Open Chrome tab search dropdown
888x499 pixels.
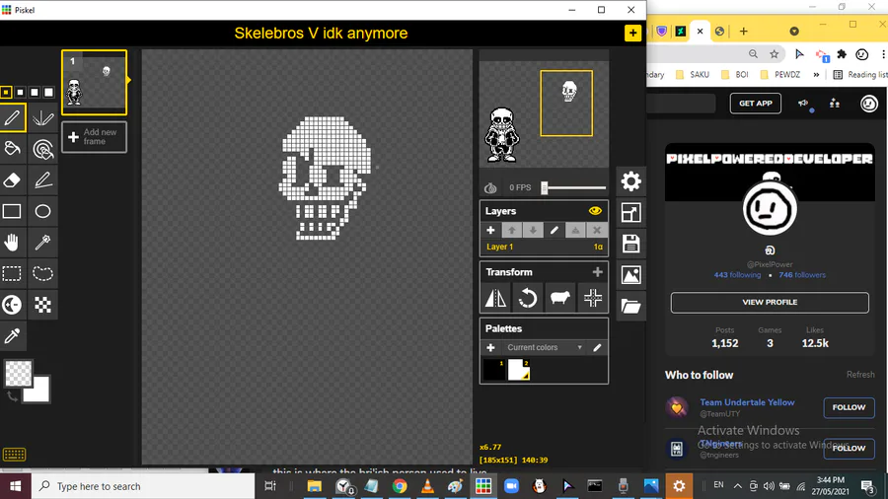tap(794, 32)
